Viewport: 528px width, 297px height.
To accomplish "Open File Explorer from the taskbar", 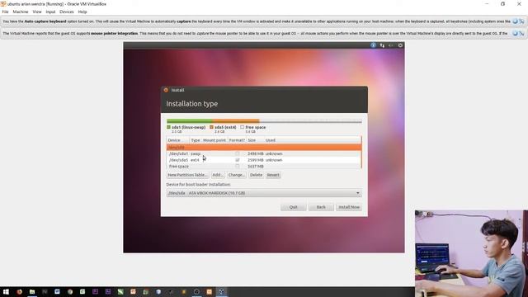I will click(x=32, y=291).
